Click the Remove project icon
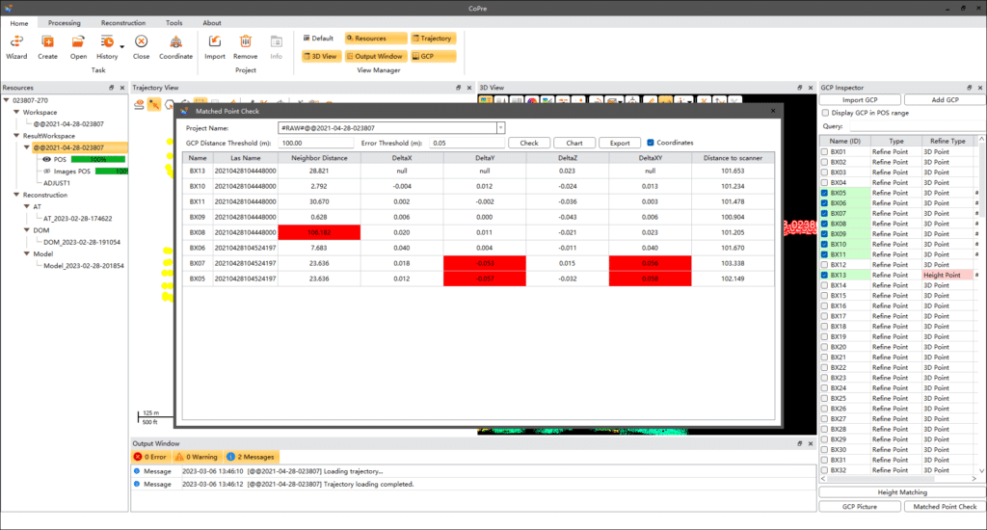987x530 pixels. [246, 42]
